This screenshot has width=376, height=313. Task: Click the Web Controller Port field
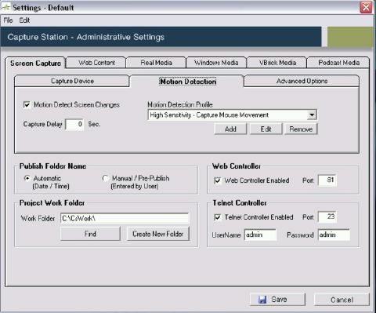[327, 180]
